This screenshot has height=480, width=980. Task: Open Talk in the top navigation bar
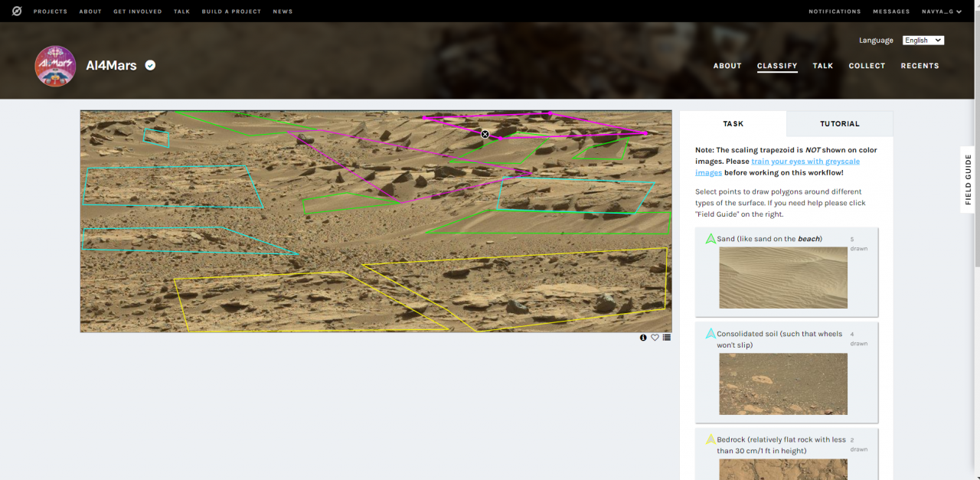pyautogui.click(x=182, y=11)
